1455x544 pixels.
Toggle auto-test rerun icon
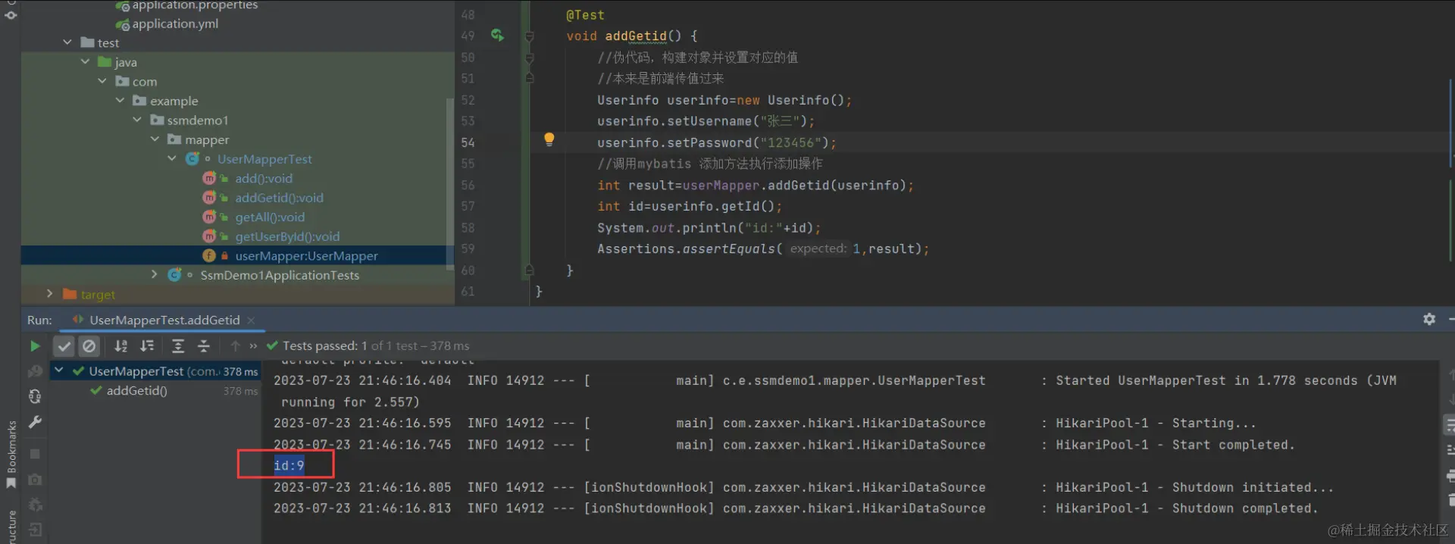[35, 396]
